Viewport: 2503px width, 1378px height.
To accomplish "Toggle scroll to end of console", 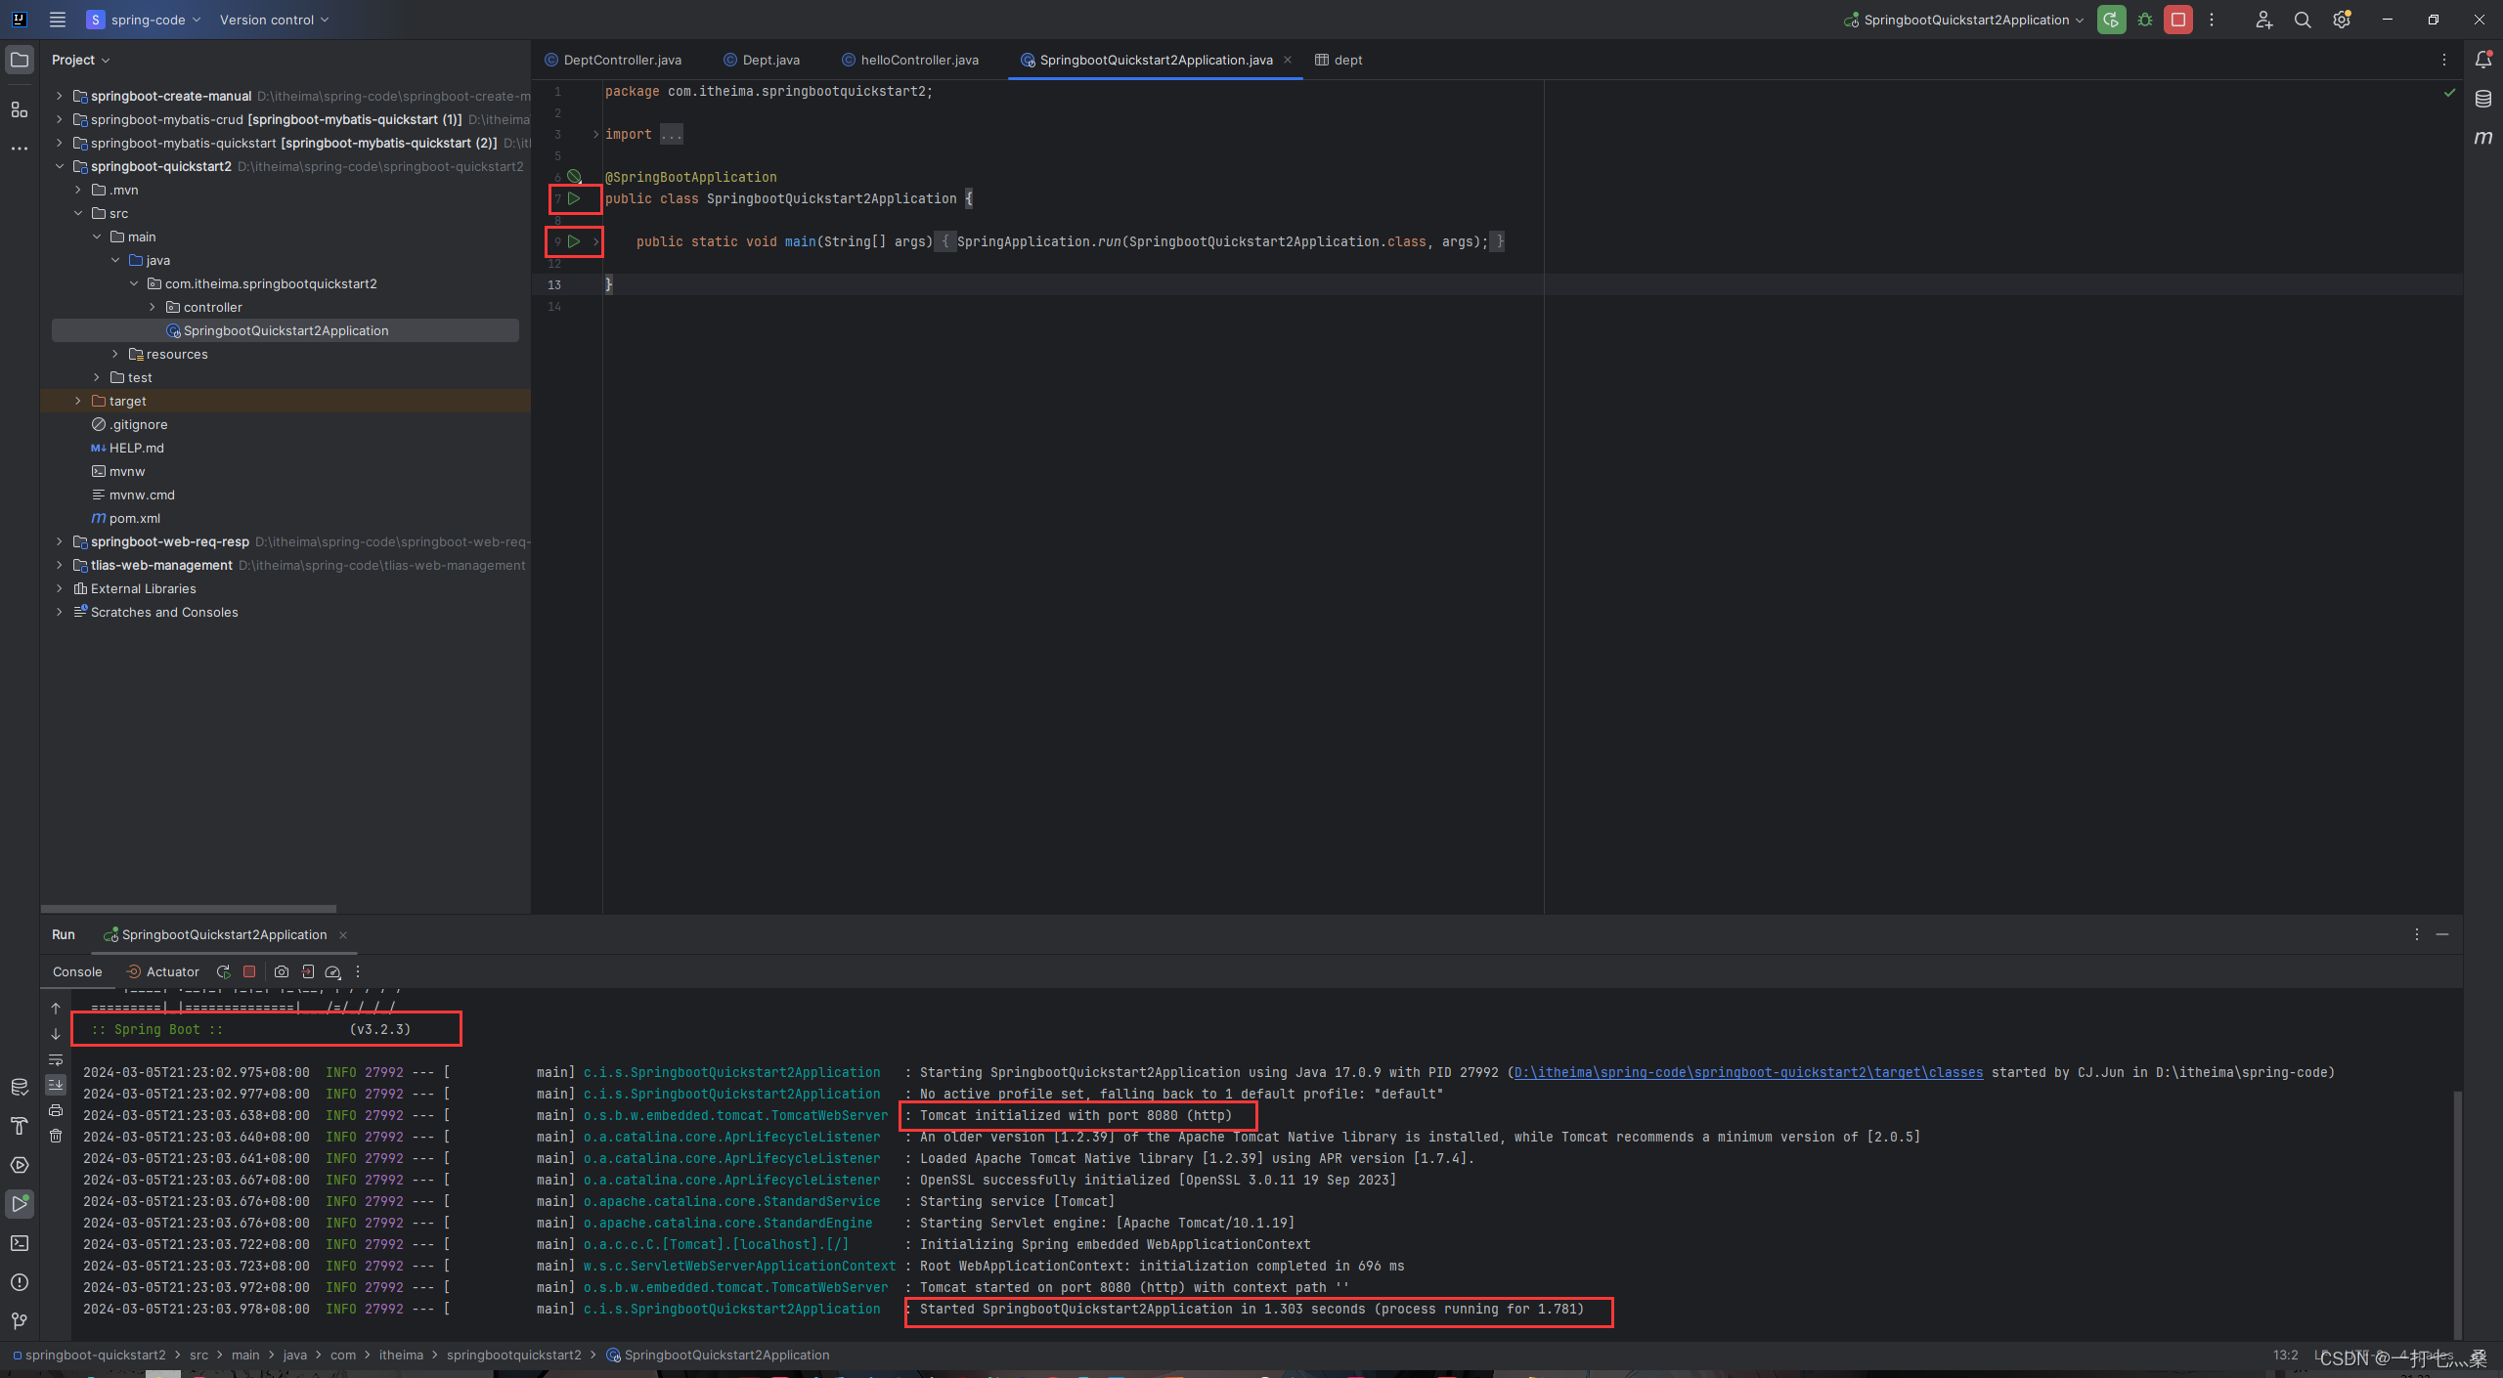I will (x=56, y=1085).
